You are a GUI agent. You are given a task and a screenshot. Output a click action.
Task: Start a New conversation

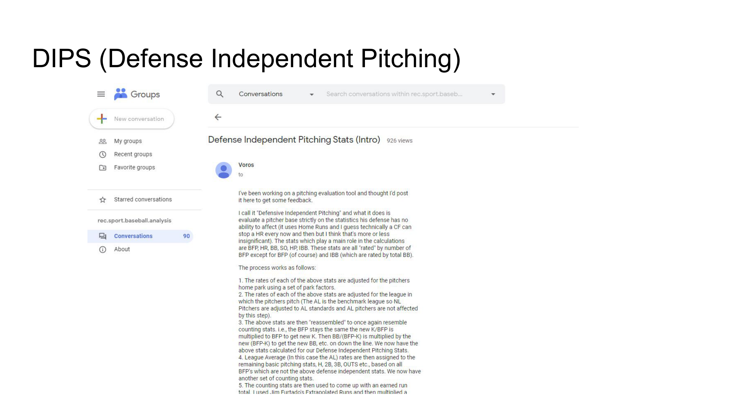132,119
